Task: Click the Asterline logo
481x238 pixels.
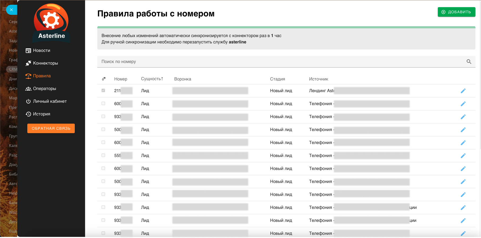Action: point(51,23)
